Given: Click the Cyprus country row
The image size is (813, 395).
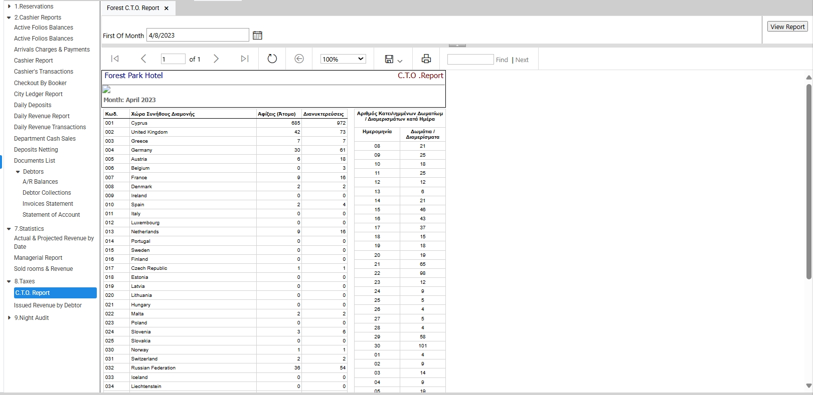Looking at the screenshot, I should (225, 123).
